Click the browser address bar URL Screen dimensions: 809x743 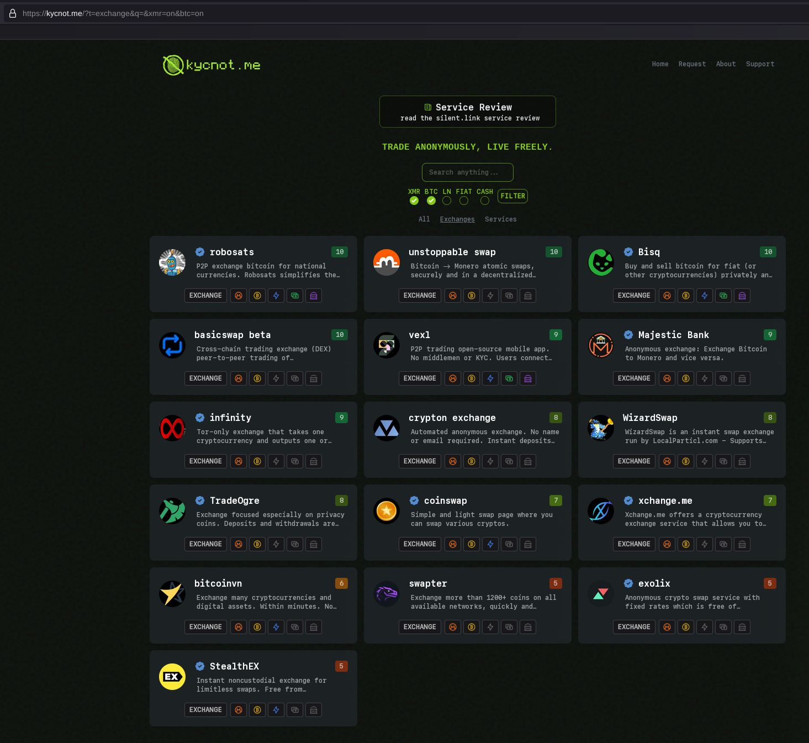coord(113,13)
